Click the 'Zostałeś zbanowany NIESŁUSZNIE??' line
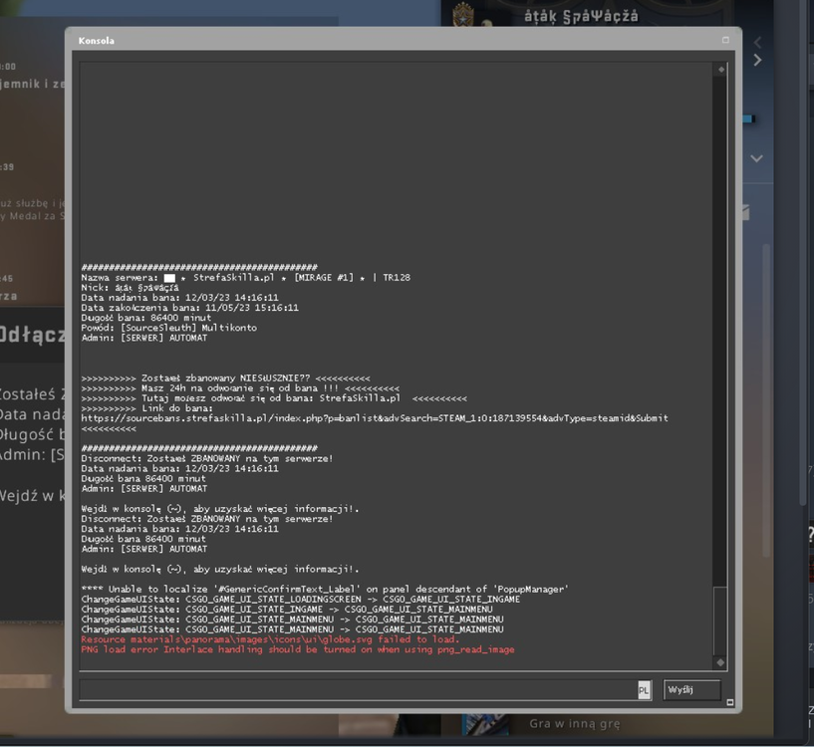The width and height of the screenshot is (814, 747). (226, 377)
